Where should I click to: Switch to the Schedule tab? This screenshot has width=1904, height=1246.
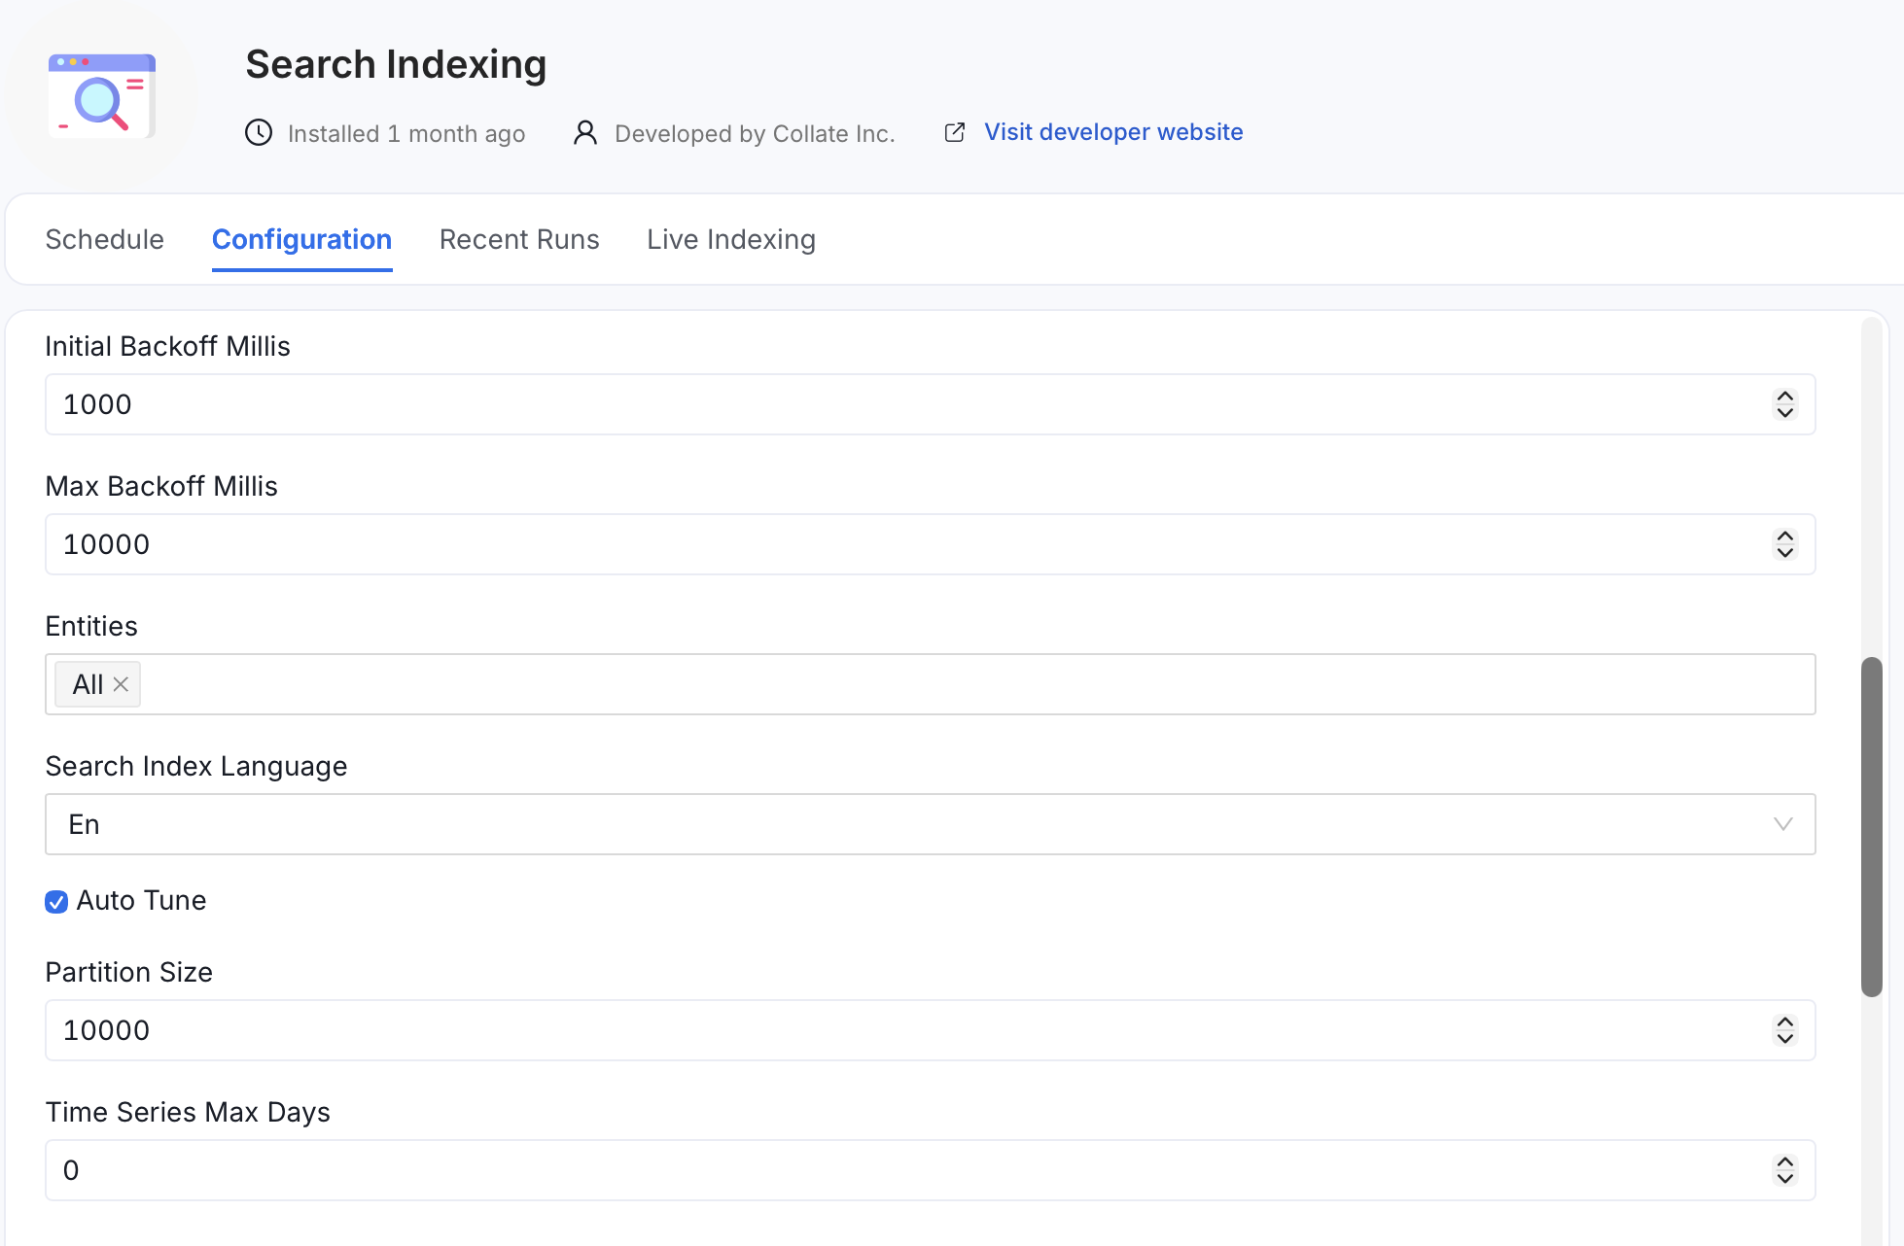click(x=105, y=239)
